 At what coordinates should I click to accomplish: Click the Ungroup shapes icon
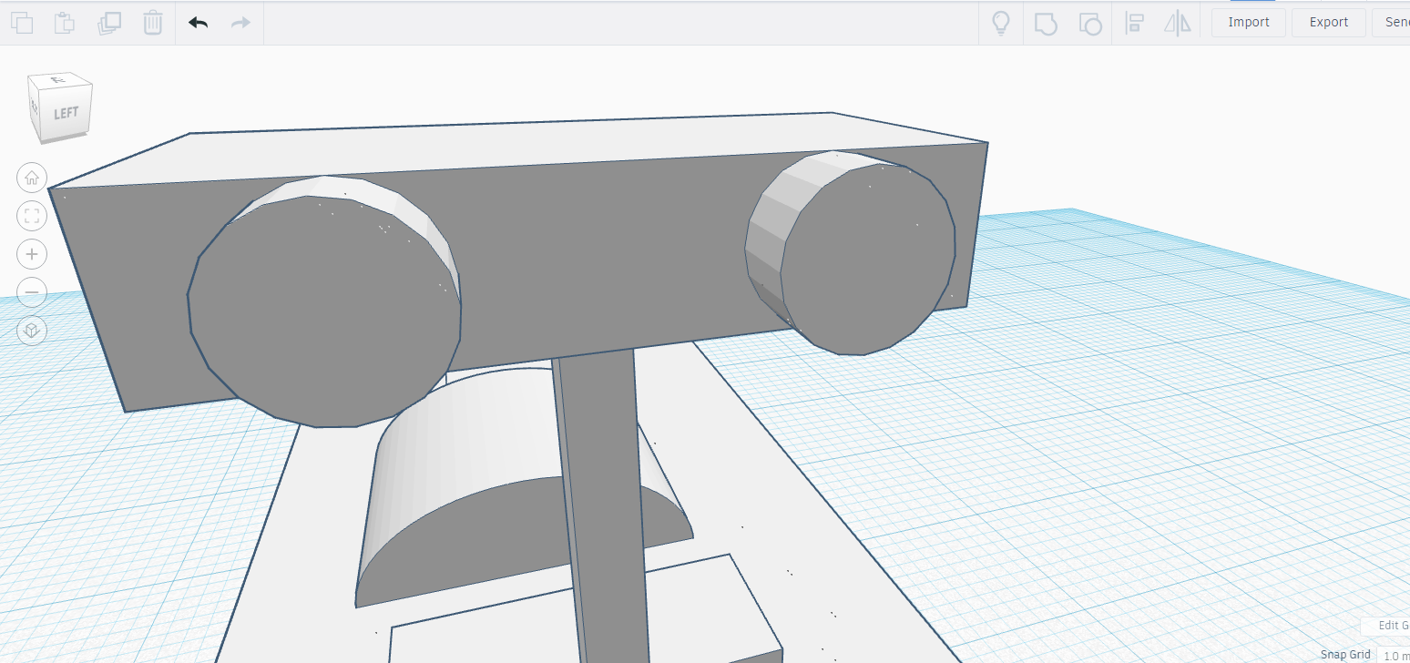click(x=1089, y=23)
